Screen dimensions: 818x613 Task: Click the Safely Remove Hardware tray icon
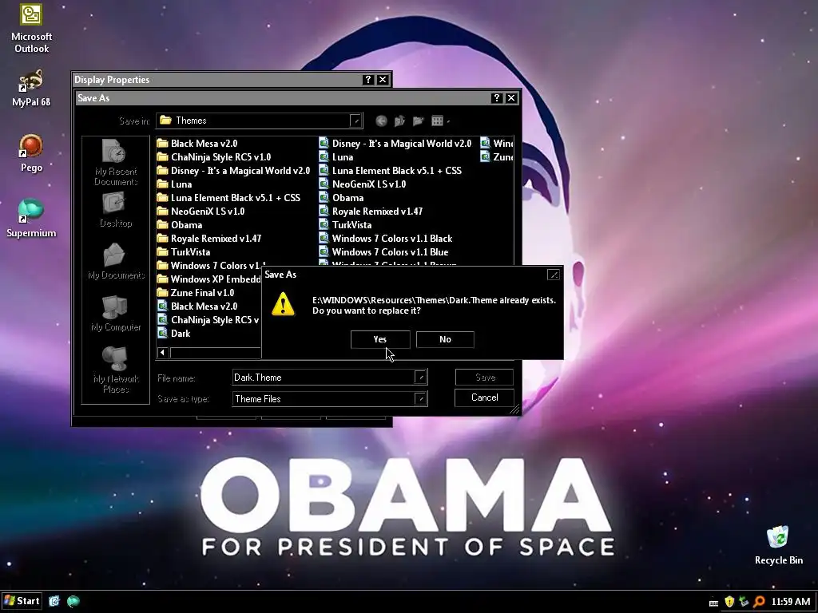[744, 602]
